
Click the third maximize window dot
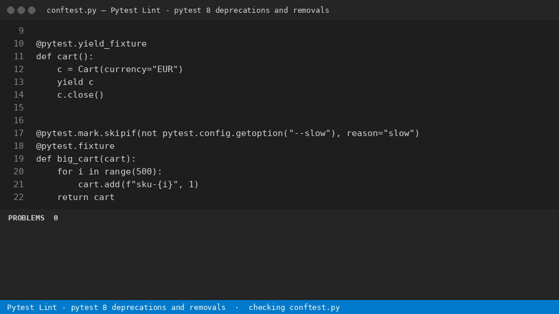click(x=31, y=10)
